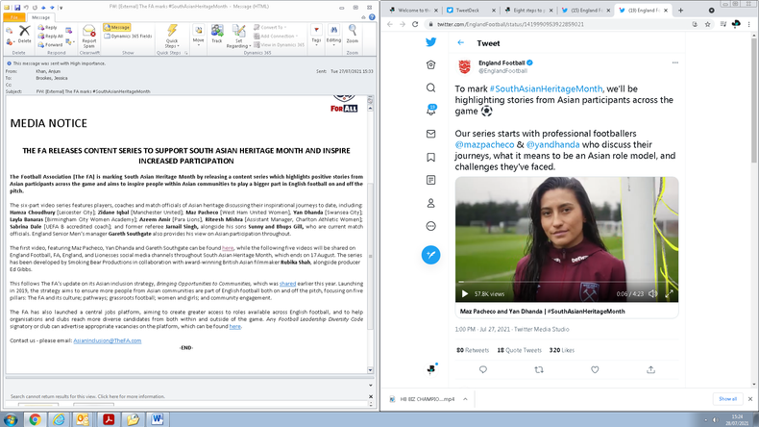Open Chrome three-dot menu

click(749, 24)
